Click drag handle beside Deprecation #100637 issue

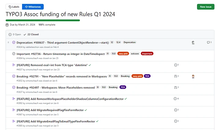point(8,42)
